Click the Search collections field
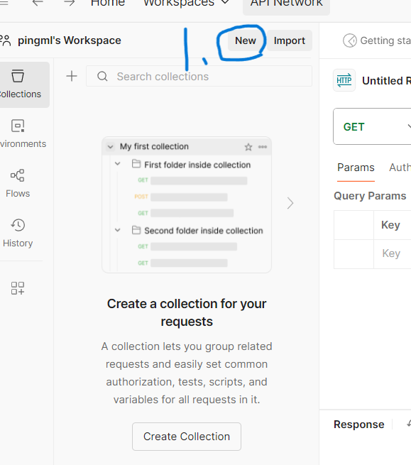This screenshot has height=465, width=411. [x=199, y=76]
